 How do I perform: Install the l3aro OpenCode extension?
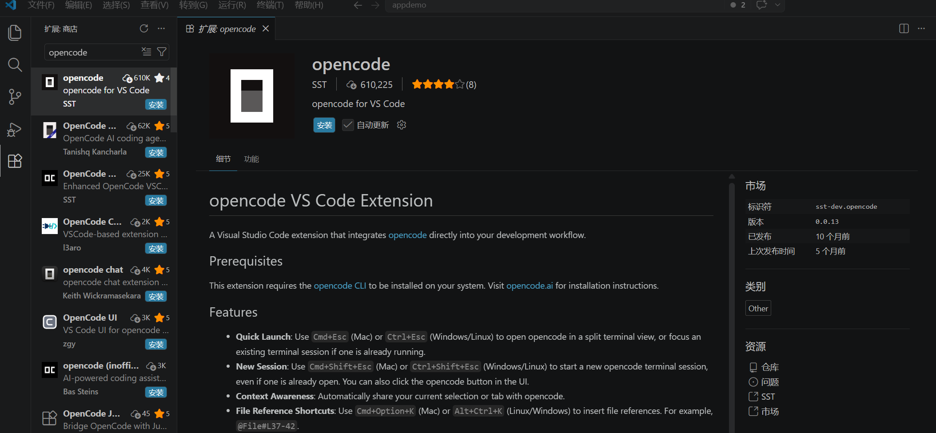tap(156, 248)
